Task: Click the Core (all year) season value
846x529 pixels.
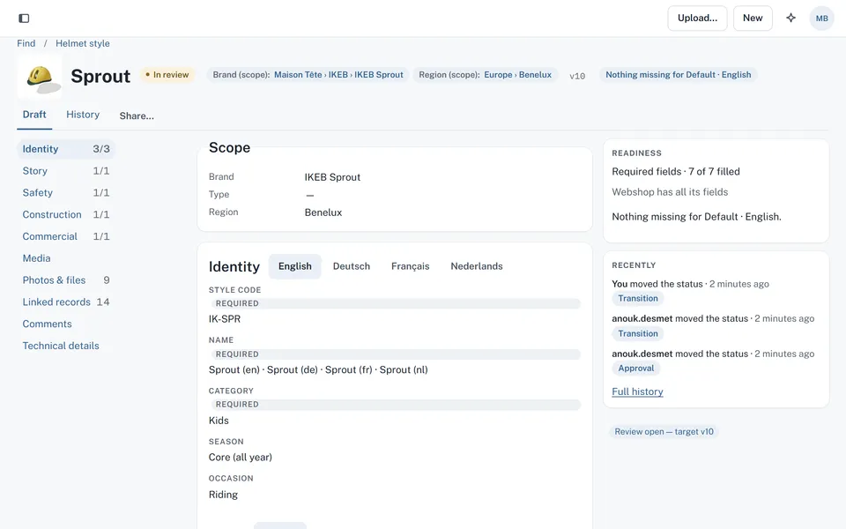Action: [240, 458]
